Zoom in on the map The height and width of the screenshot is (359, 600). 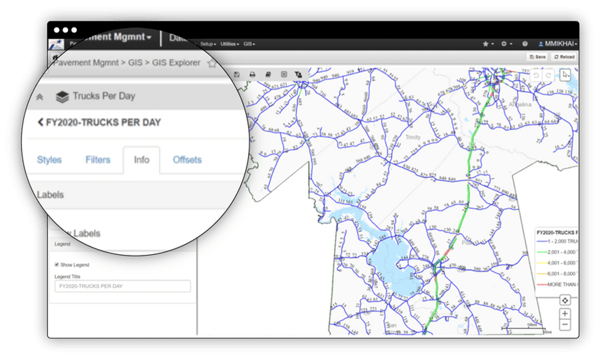click(565, 313)
